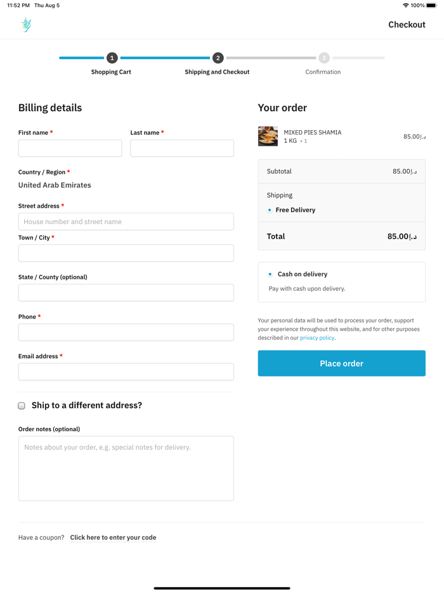Focus the Street address field
This screenshot has width=444, height=593.
(126, 222)
